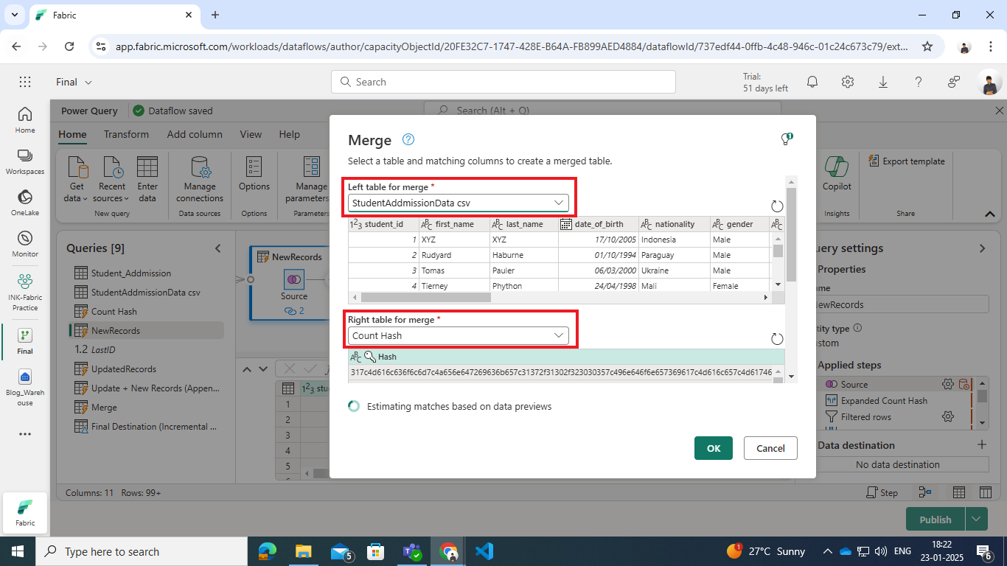This screenshot has width=1007, height=566.
Task: Open settings gear for the Source step
Action: coord(948,384)
